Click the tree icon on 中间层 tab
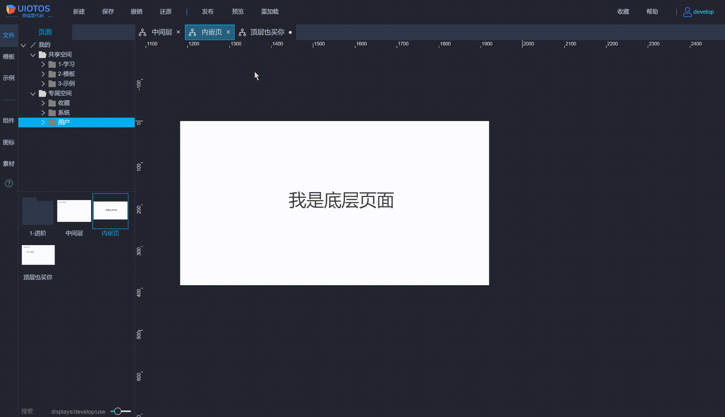Image resolution: width=725 pixels, height=417 pixels. point(142,32)
